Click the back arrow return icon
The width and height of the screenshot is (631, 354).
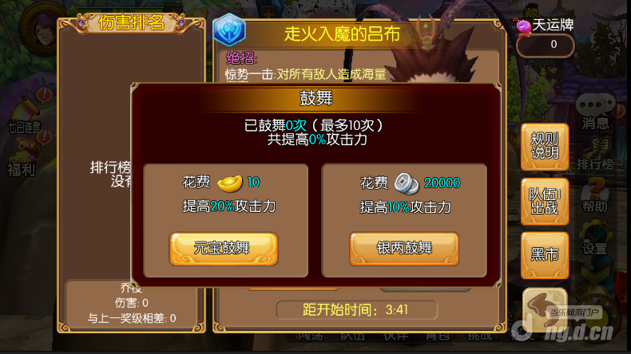[545, 309]
